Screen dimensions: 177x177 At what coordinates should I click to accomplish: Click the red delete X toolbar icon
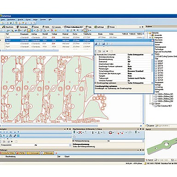[52, 30]
